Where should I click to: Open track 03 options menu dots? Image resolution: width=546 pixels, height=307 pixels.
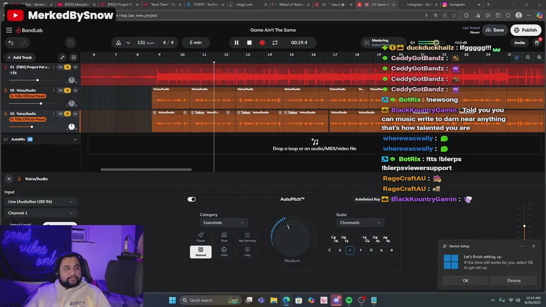53,114
